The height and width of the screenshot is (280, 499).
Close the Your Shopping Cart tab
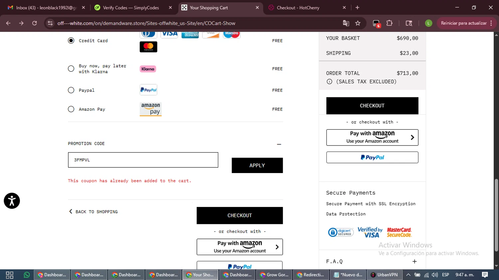(x=257, y=8)
